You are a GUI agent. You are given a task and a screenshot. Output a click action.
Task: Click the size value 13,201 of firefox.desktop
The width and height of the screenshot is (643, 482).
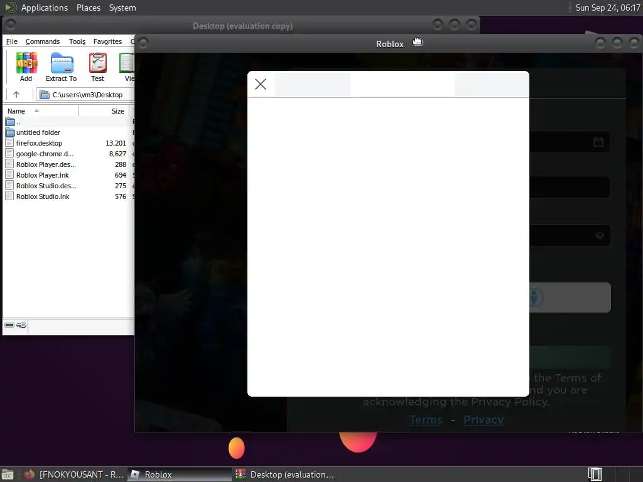[x=116, y=143]
